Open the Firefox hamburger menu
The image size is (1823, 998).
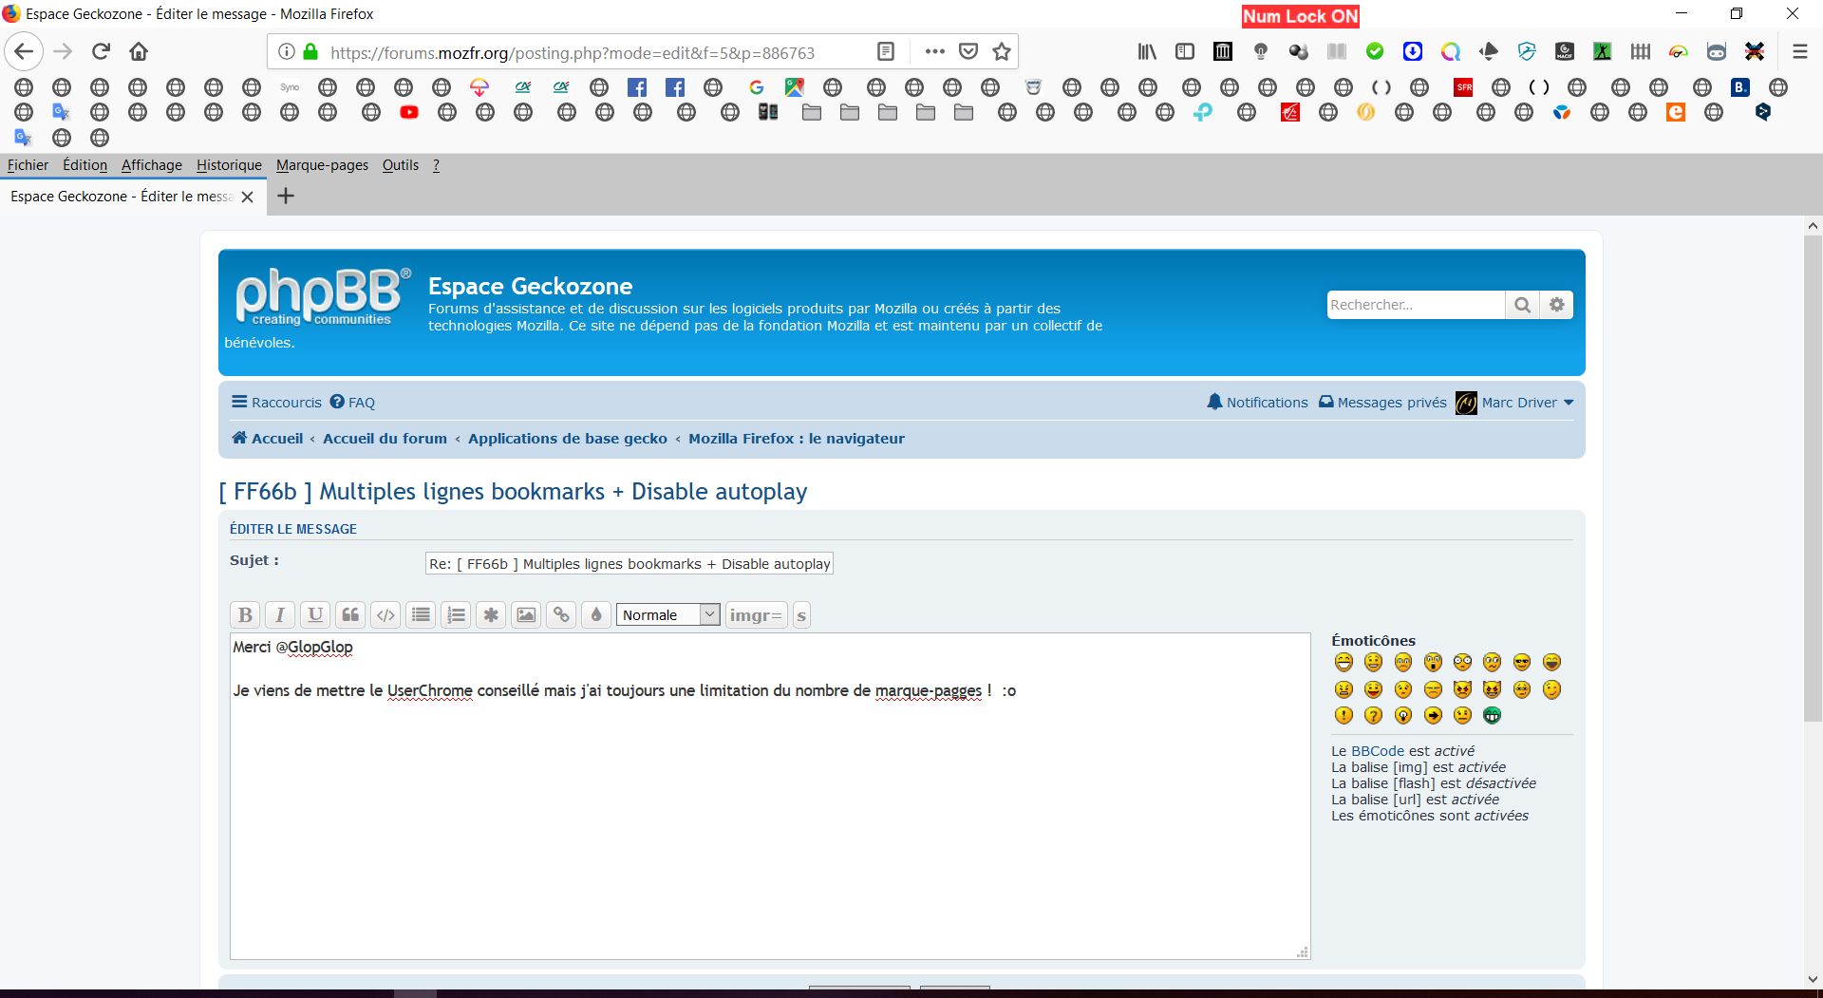click(x=1799, y=51)
